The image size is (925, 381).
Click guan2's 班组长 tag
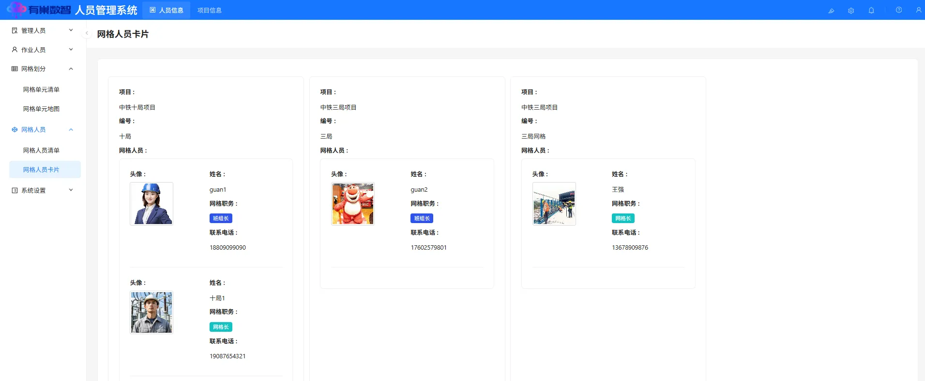422,218
